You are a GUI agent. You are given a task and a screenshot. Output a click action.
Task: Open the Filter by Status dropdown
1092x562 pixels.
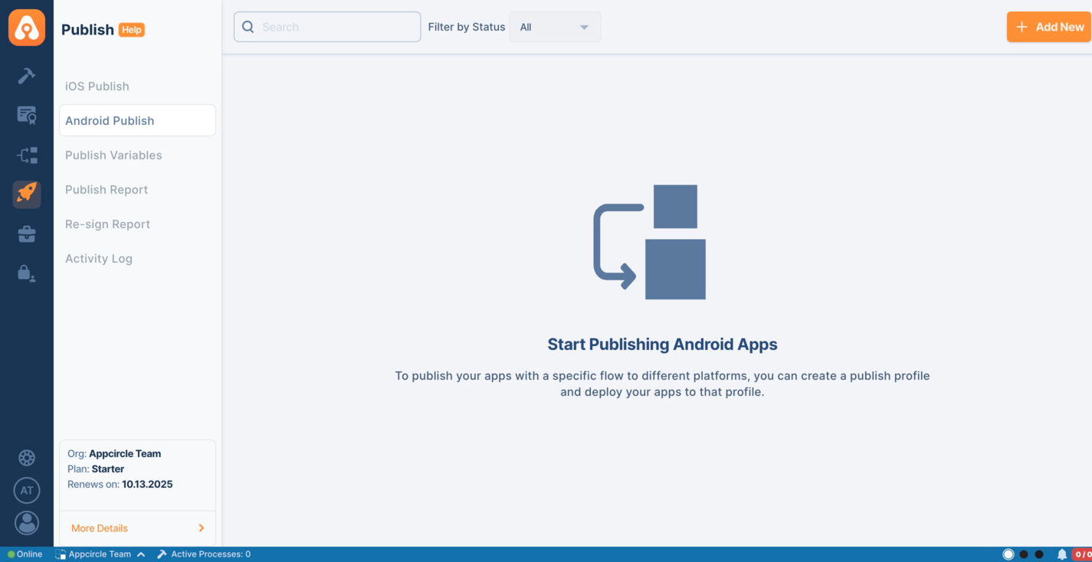555,27
